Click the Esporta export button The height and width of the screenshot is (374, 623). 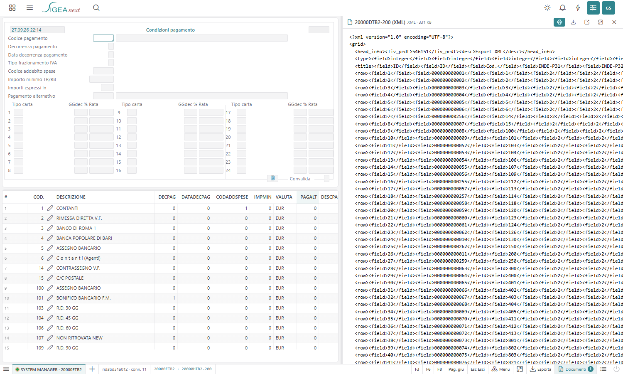(540, 369)
